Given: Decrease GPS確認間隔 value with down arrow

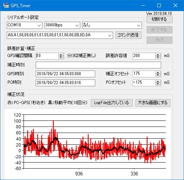Looking at the screenshot, I should [61, 57].
